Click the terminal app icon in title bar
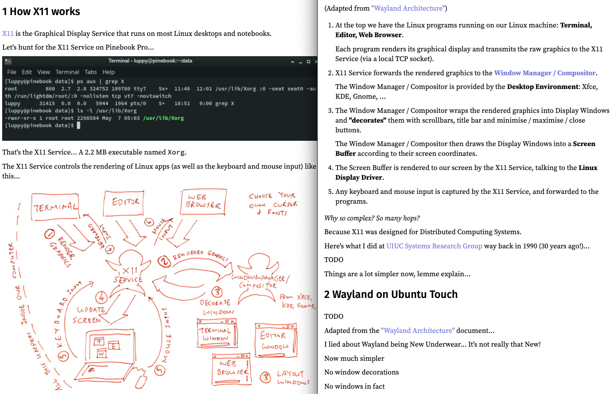Screen dimensions: 614x394 (8, 61)
